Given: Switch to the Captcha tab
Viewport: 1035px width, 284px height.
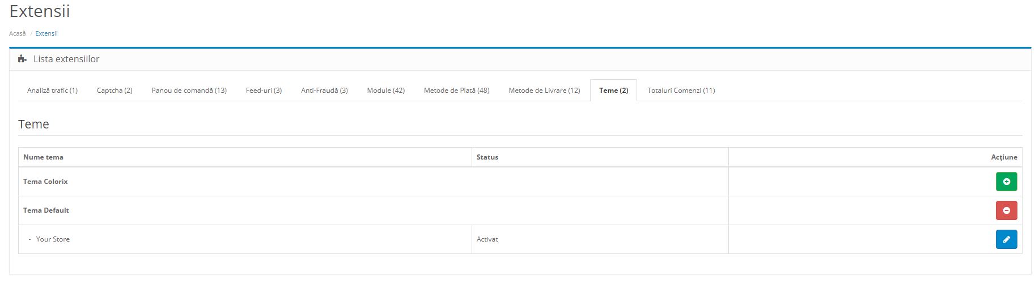Looking at the screenshot, I should (114, 91).
